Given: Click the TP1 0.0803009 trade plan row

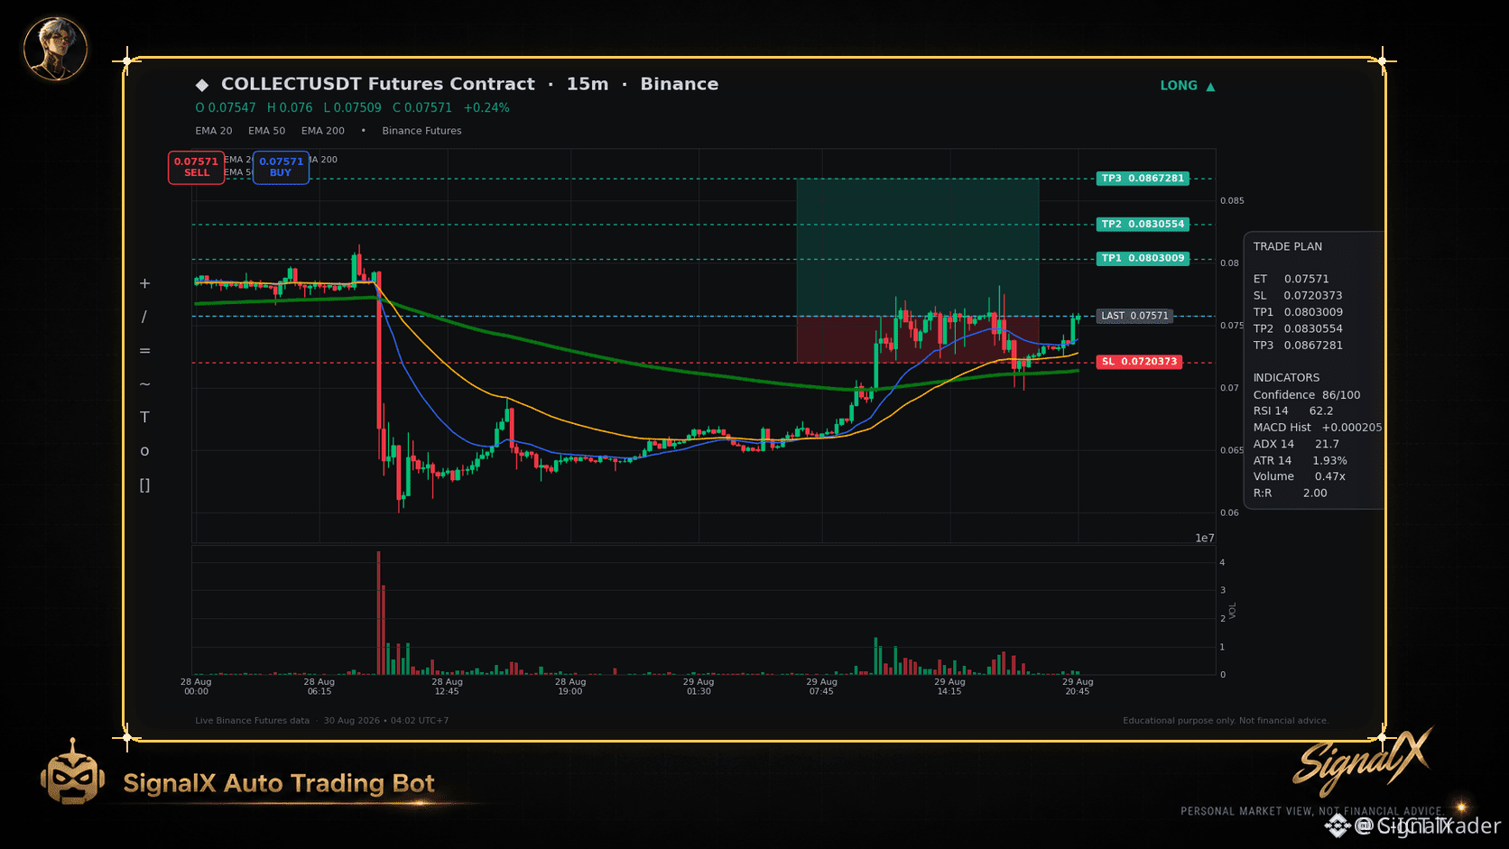Looking at the screenshot, I should coord(1298,312).
